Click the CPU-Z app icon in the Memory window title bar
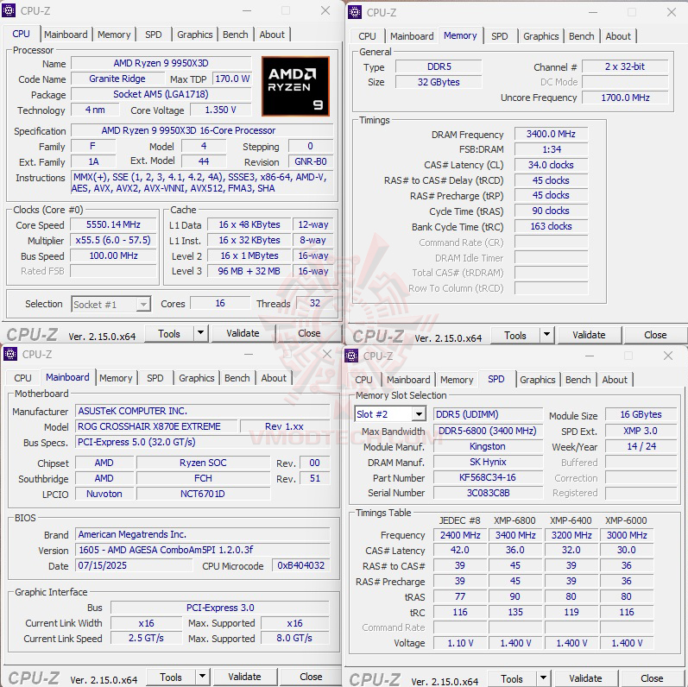Screen dimensions: 688x687 point(355,12)
